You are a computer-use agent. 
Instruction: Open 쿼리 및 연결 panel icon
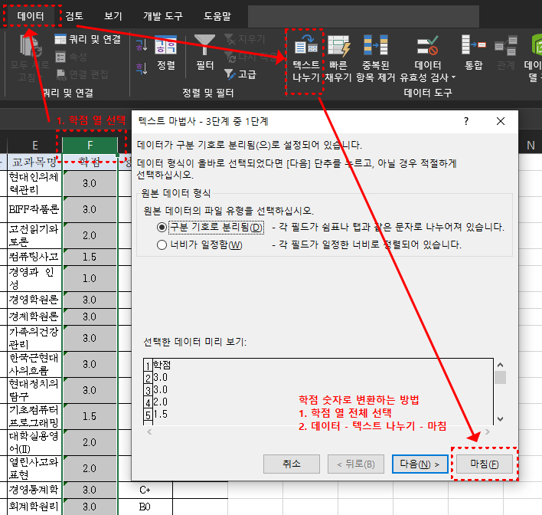(x=61, y=39)
